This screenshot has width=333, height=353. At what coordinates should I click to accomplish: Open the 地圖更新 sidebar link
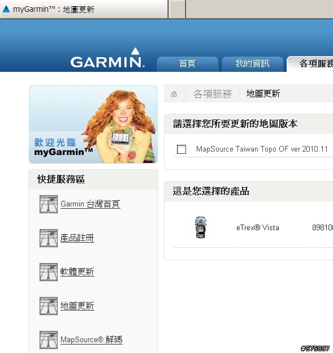77,306
